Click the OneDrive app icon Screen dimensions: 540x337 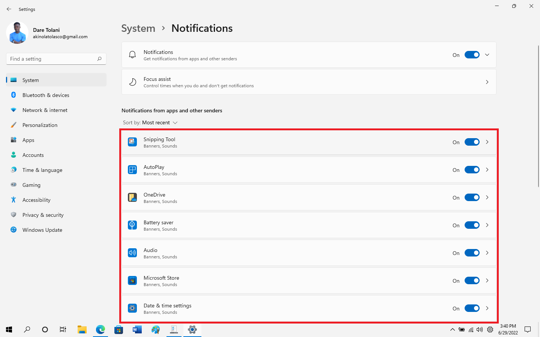click(132, 197)
